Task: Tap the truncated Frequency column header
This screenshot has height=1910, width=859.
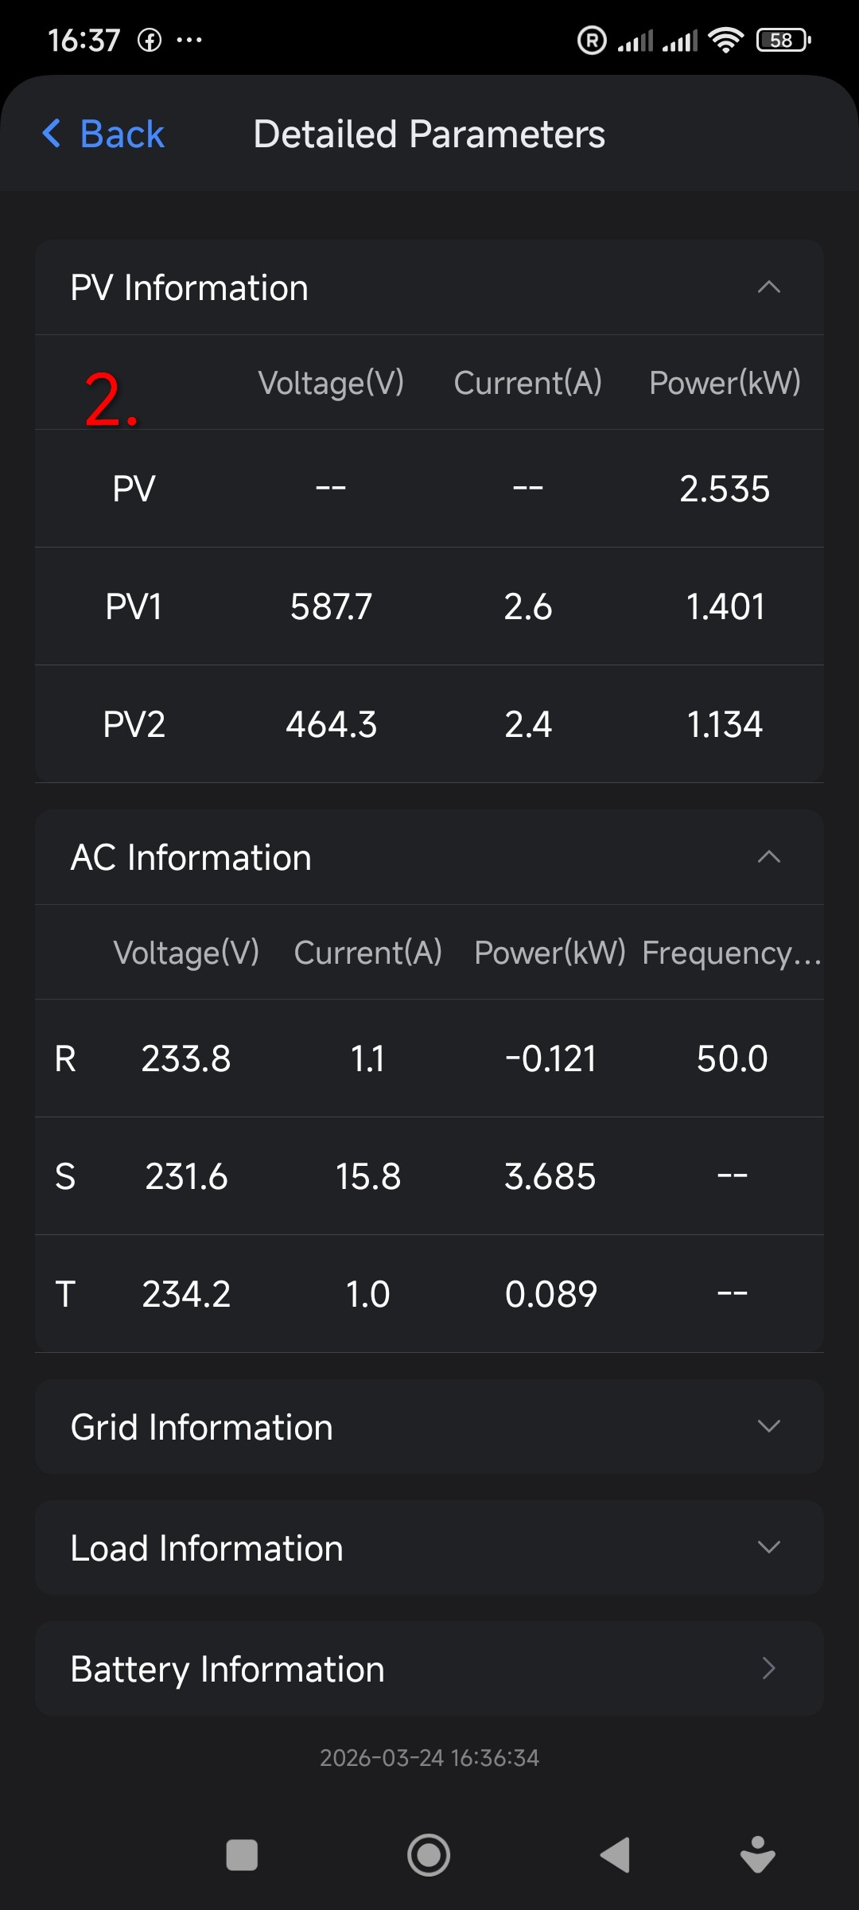Action: point(731,953)
